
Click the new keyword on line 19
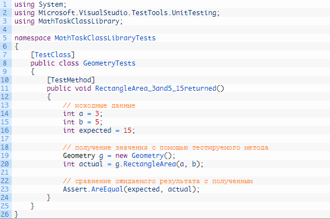tap(122, 156)
